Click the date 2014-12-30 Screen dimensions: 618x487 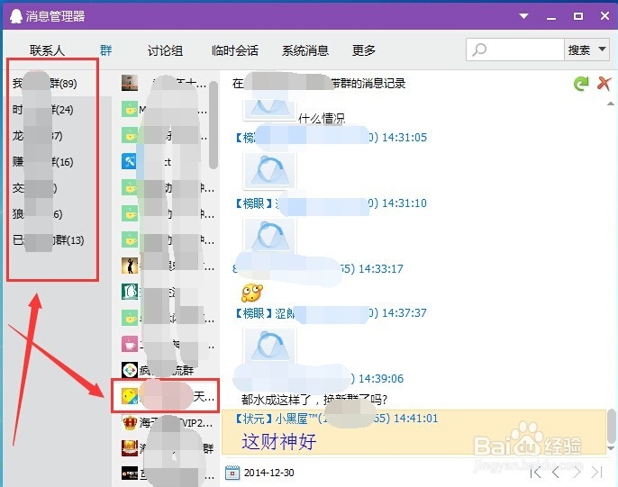[x=269, y=473]
